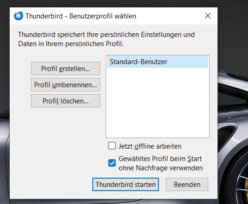This screenshot has width=248, height=204.
Task: Click the Thunderbird logo icon in title bar
Action: click(18, 16)
